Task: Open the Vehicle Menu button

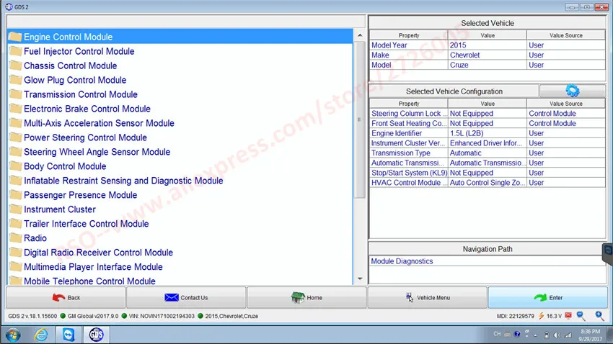Action: (428, 298)
